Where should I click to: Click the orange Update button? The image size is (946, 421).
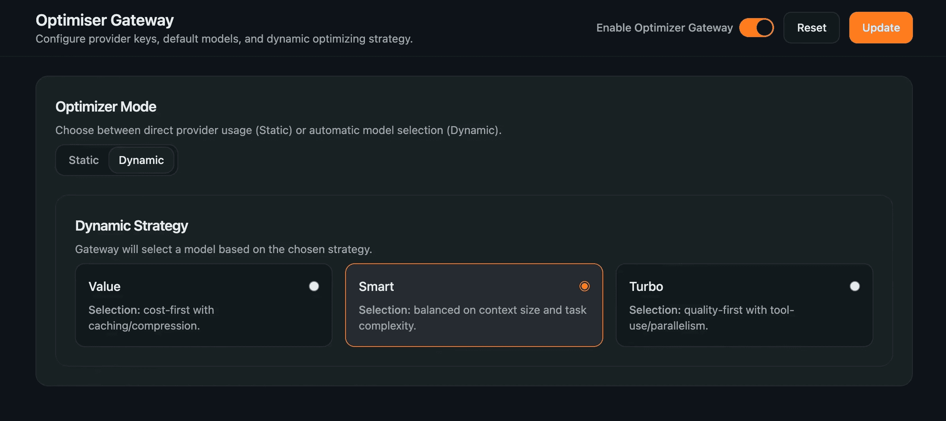click(881, 28)
